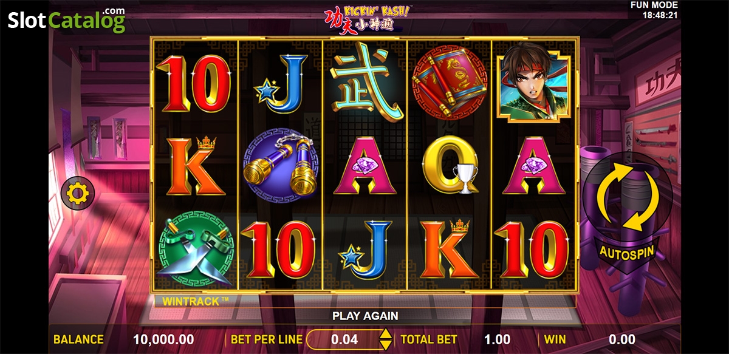Select the red 10 on the fifth reel
The width and height of the screenshot is (729, 354).
coord(534,250)
